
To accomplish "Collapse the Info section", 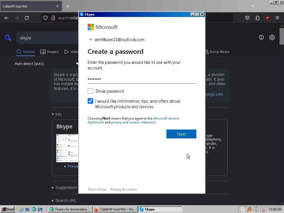I will [x=57, y=114].
